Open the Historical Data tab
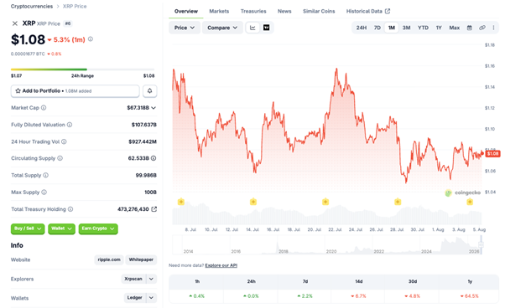Image resolution: width=505 pixels, height=308 pixels. pos(368,11)
